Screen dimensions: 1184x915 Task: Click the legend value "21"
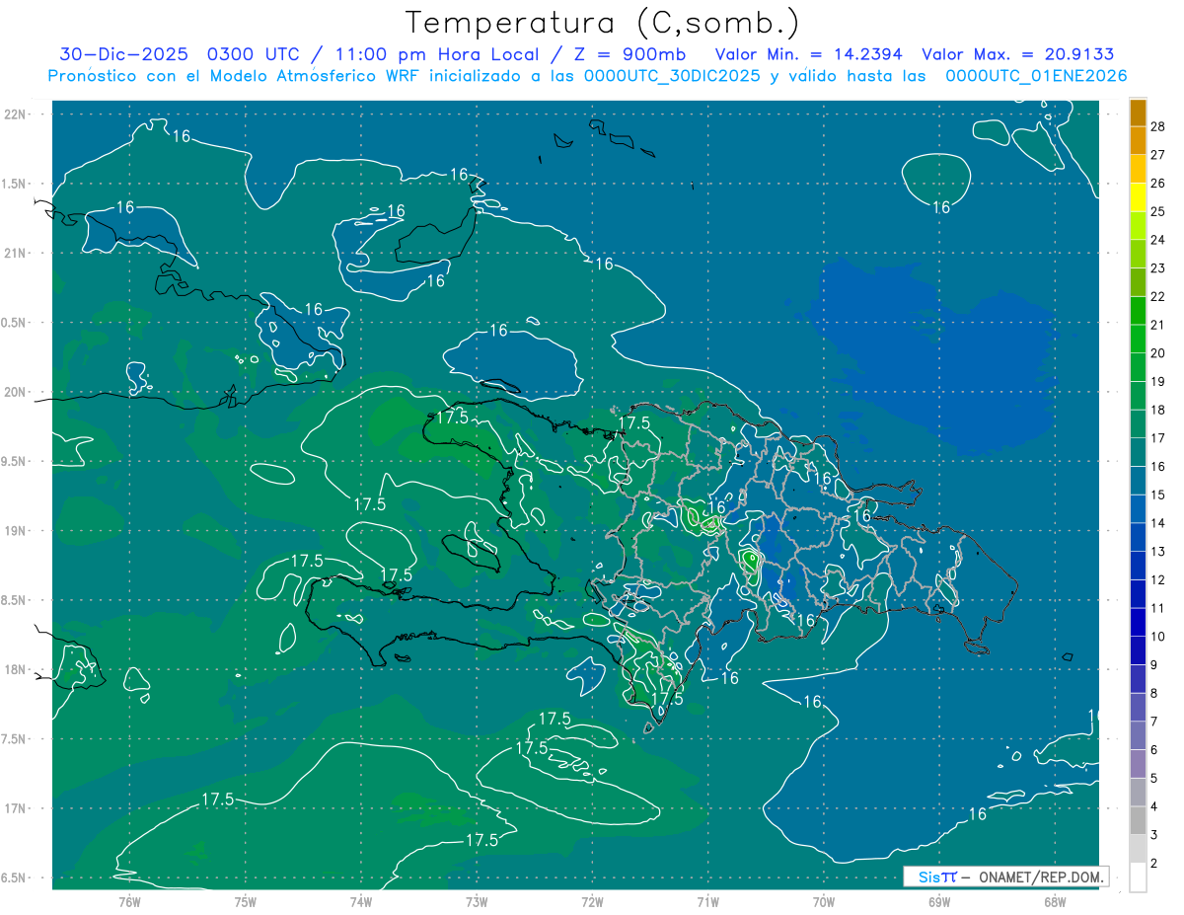coord(1158,325)
